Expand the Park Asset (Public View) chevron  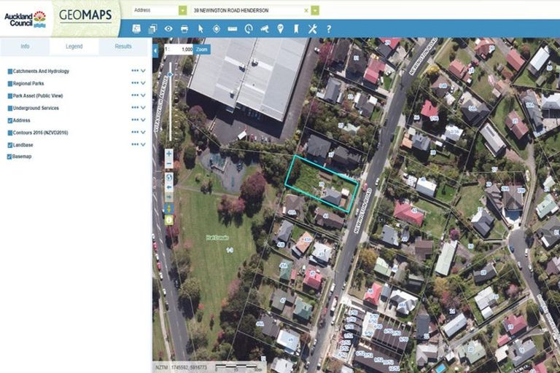pos(143,95)
